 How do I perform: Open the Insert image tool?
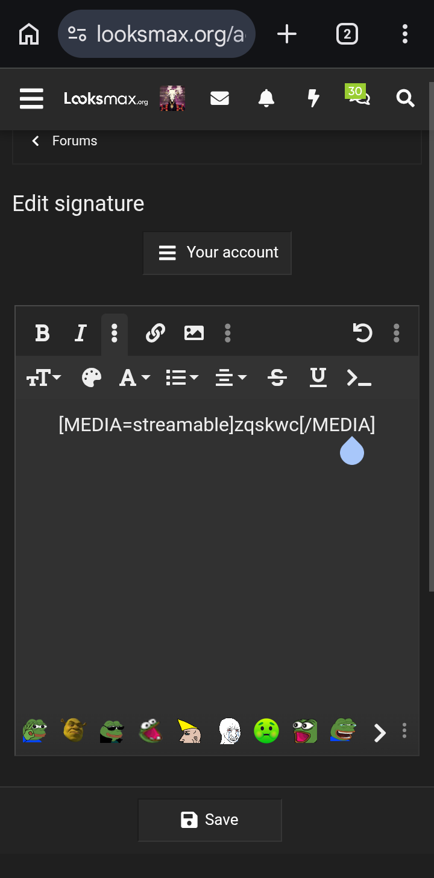tap(193, 333)
